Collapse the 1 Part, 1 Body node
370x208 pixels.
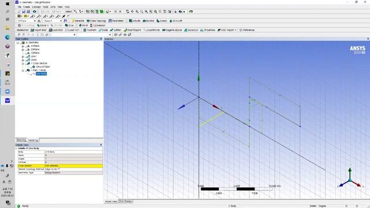click(23, 70)
